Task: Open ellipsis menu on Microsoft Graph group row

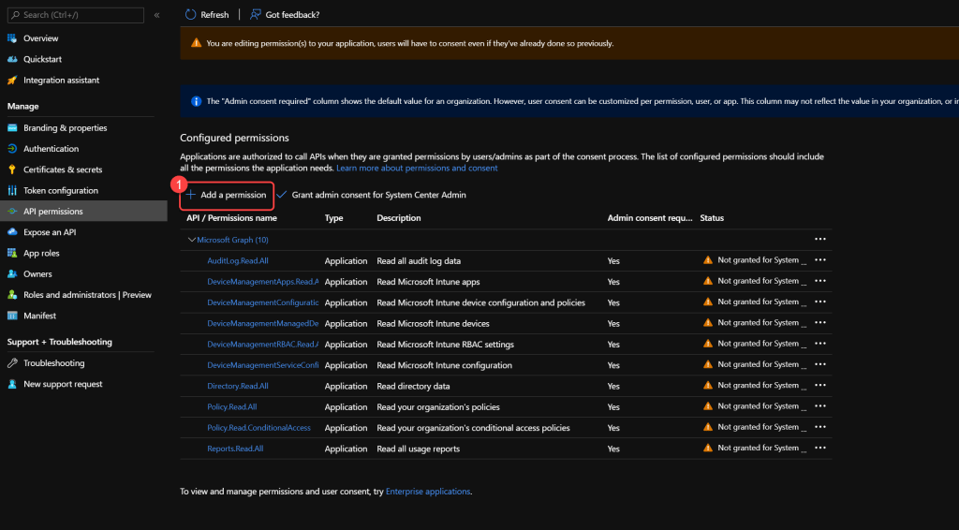Action: (x=820, y=240)
